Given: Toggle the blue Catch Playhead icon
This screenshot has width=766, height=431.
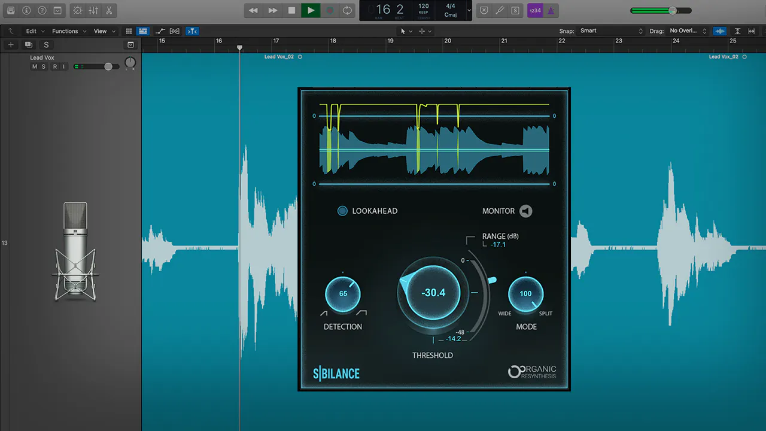Looking at the screenshot, I should click(x=192, y=31).
